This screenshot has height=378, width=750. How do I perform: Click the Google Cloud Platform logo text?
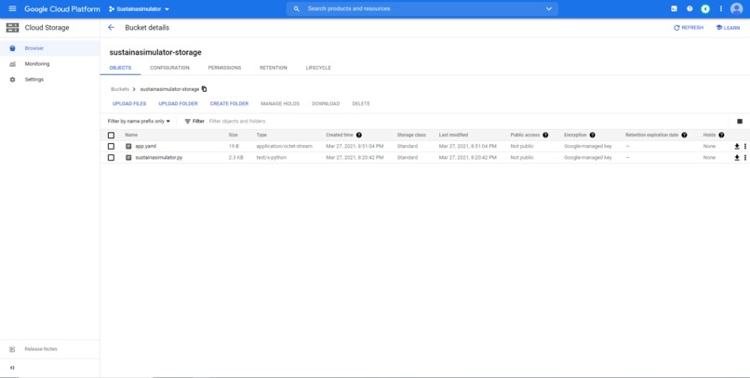[x=62, y=9]
